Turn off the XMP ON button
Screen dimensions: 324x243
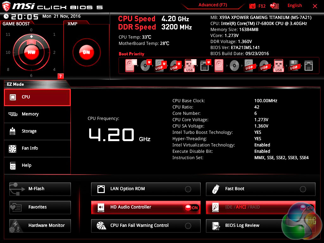click(x=86, y=52)
